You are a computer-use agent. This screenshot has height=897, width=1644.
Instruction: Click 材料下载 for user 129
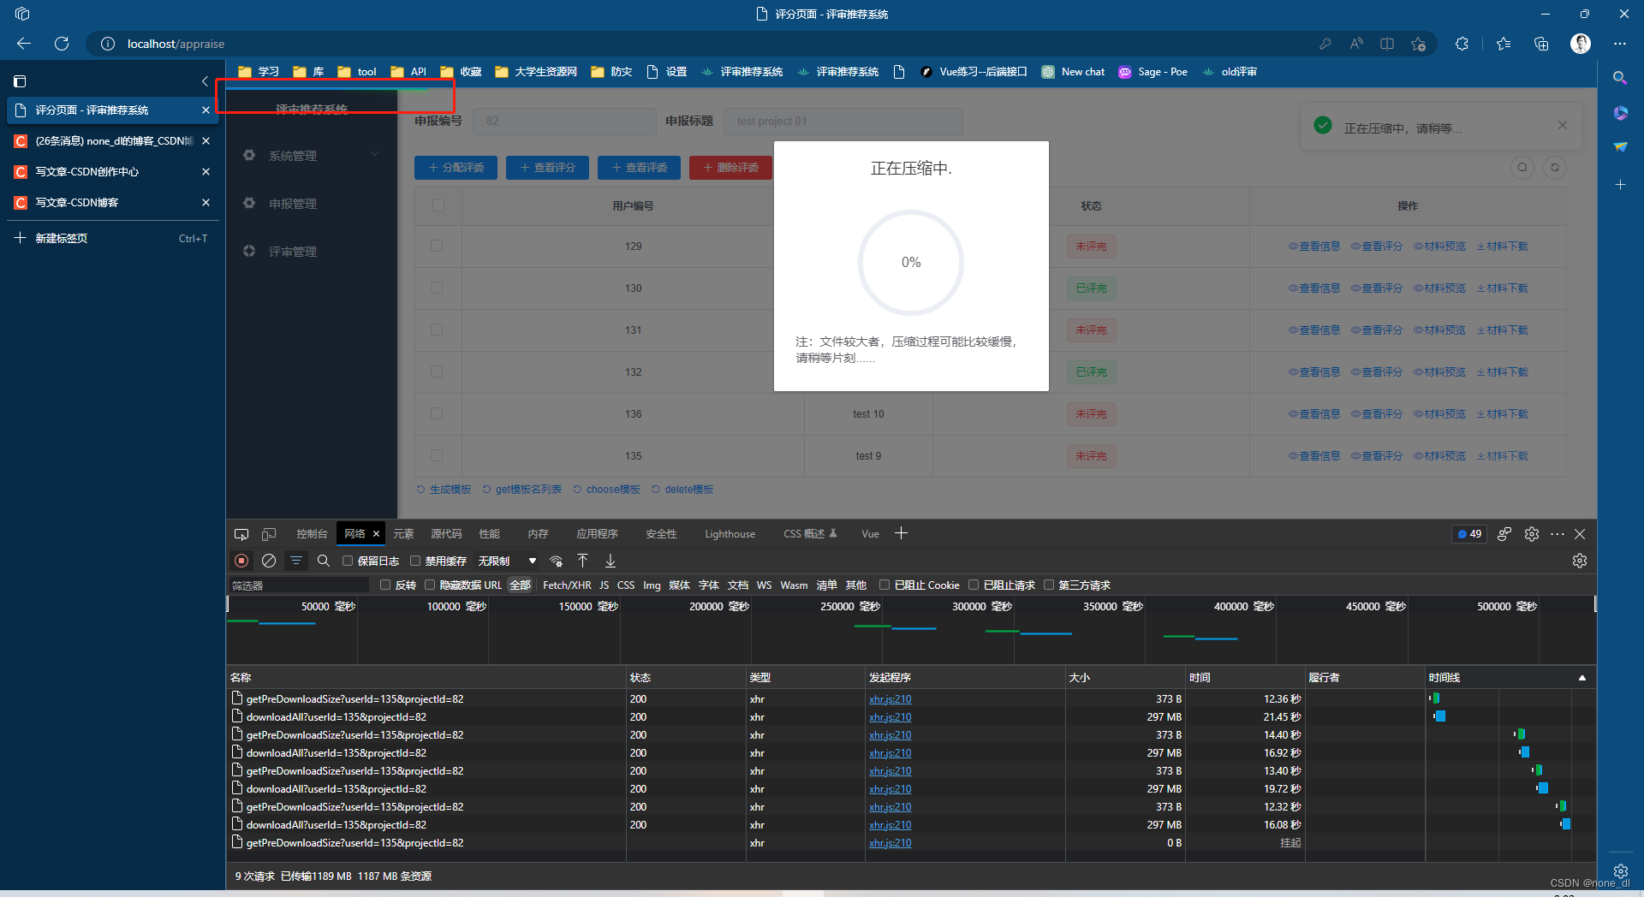tap(1503, 247)
